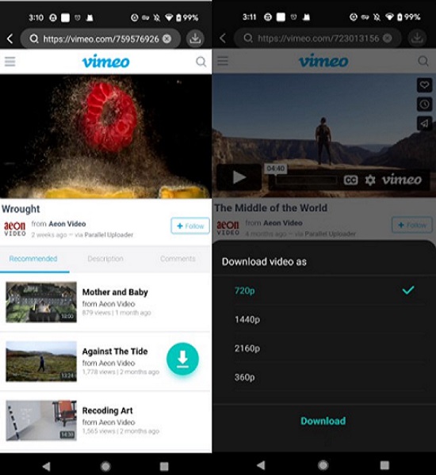The width and height of the screenshot is (436, 475).
Task: Follow Aeon Video on Wrought page
Action: tap(190, 226)
